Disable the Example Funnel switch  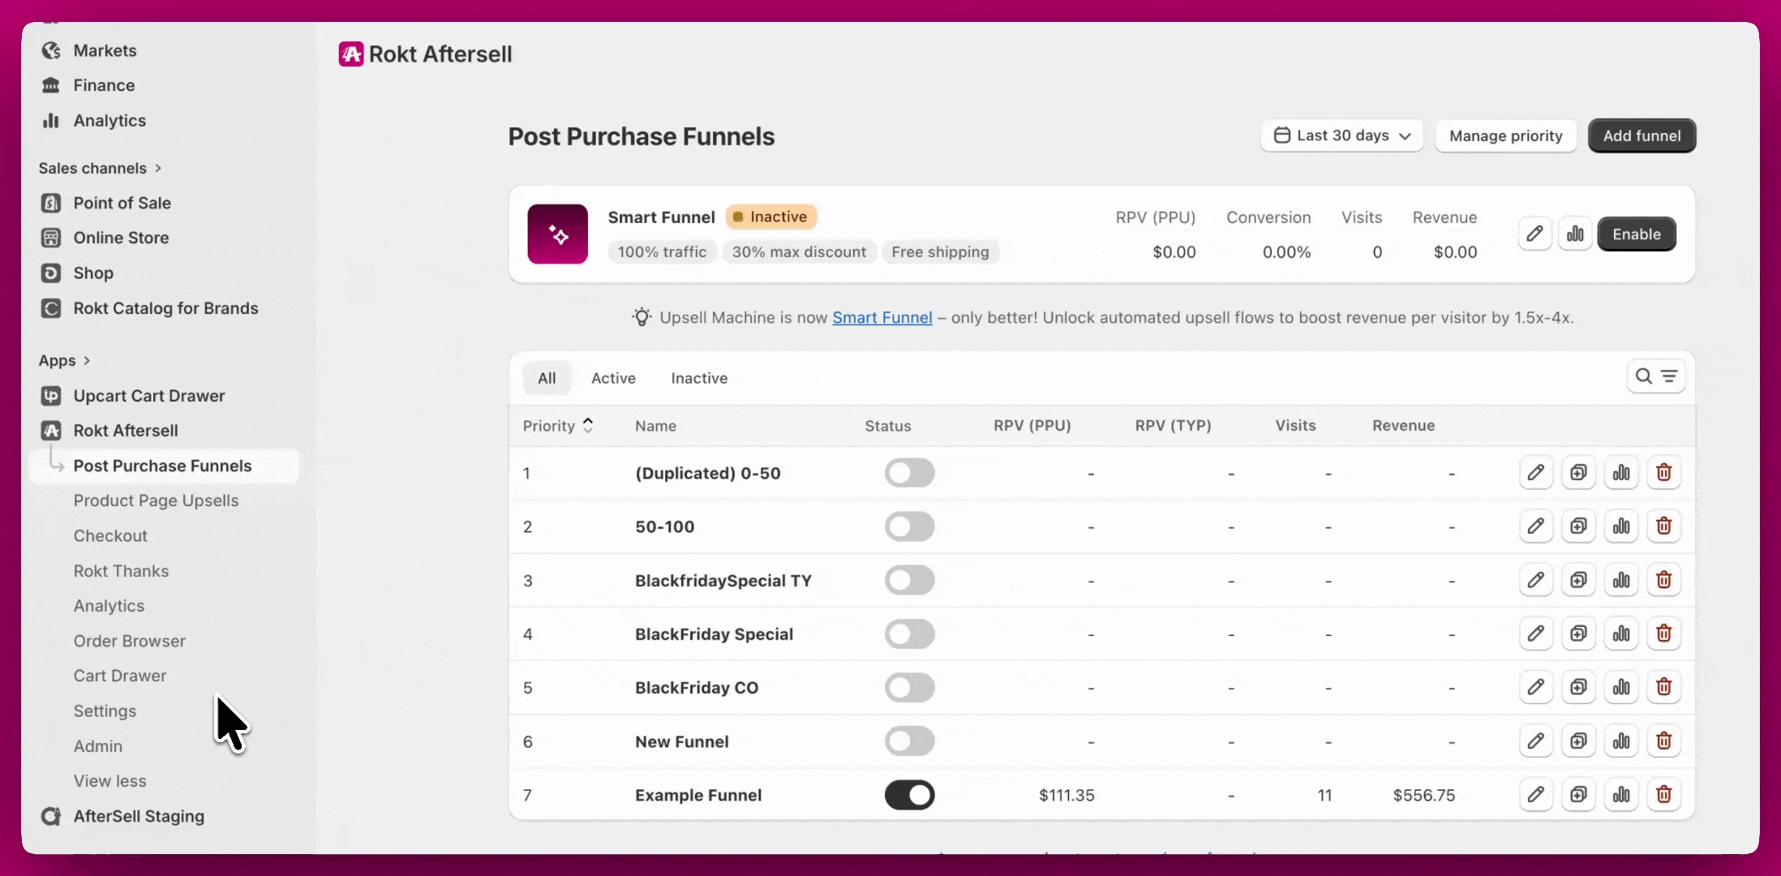coord(909,795)
